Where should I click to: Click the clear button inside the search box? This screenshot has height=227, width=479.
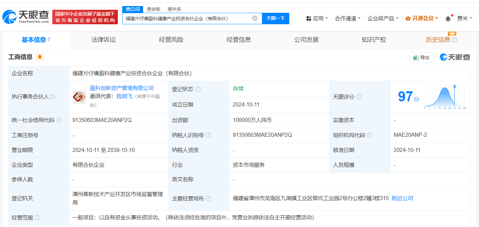tap(255, 18)
